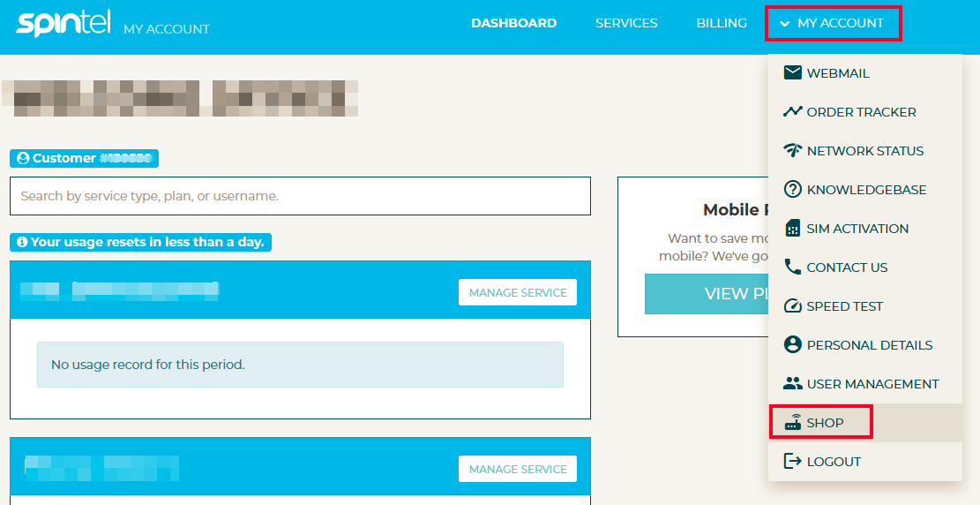Click the customer profile icon in badge
The width and height of the screenshot is (980, 505).
point(23,158)
